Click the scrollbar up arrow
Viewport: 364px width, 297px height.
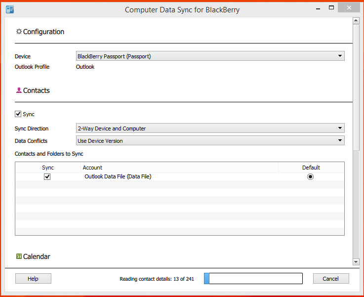pyautogui.click(x=356, y=21)
